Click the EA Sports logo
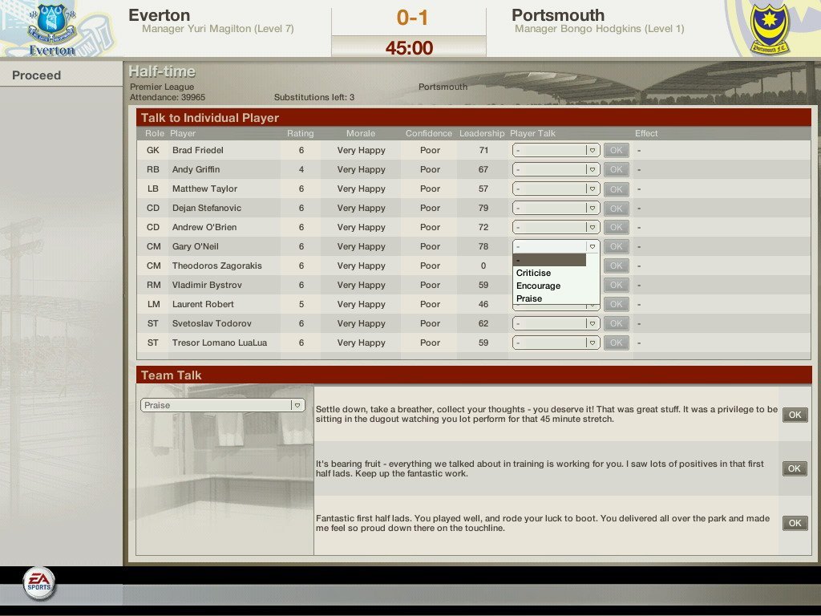The image size is (821, 616). coord(38,582)
